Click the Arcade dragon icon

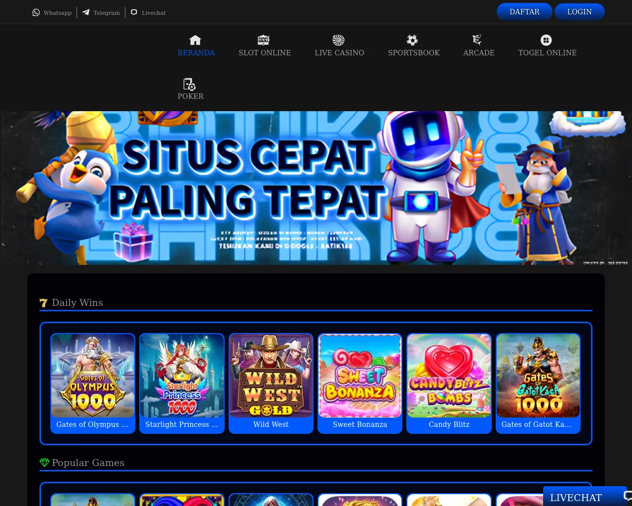[x=477, y=40]
